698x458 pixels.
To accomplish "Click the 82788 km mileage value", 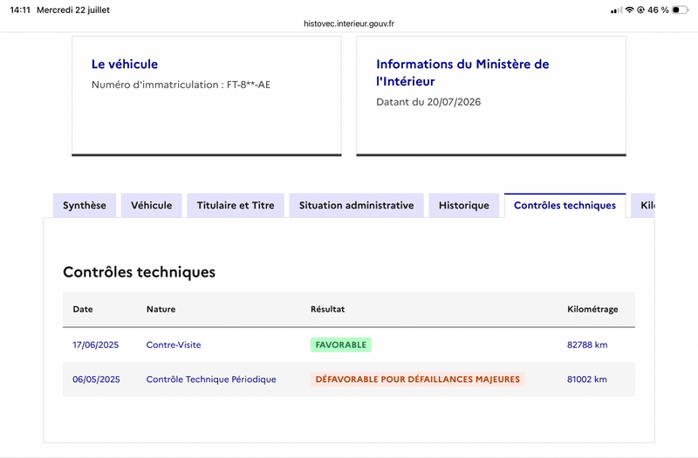I will tap(587, 345).
